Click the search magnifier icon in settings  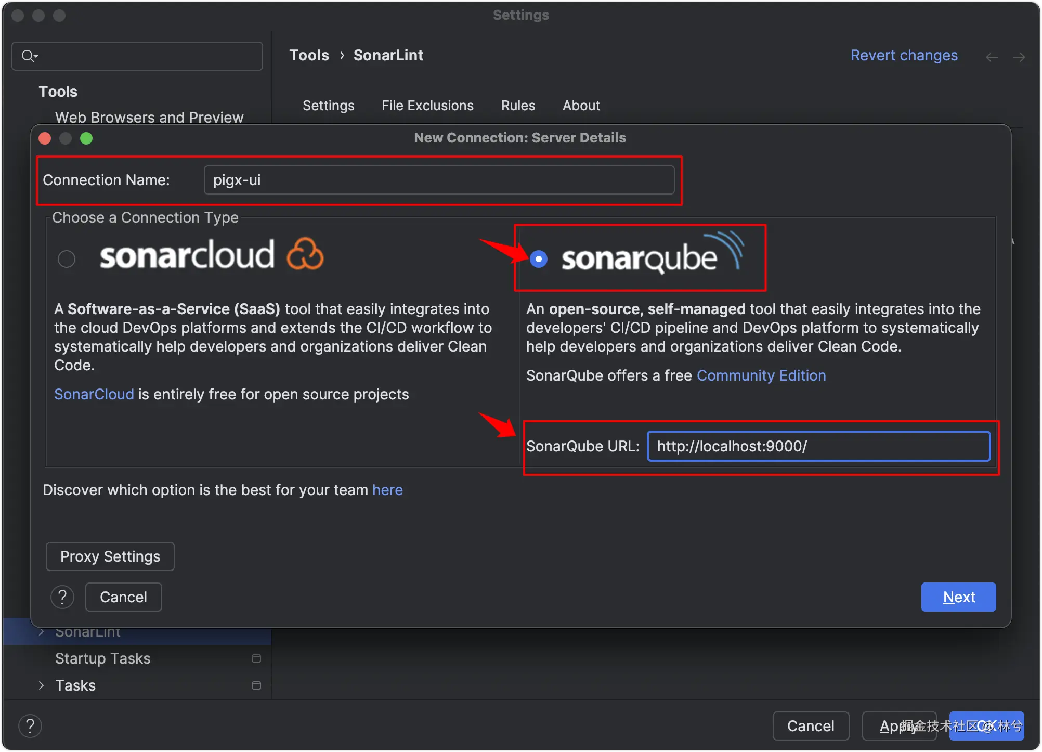pos(29,56)
